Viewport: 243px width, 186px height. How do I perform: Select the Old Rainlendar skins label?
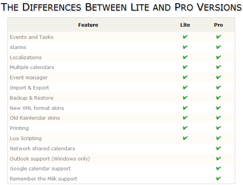tap(35, 118)
